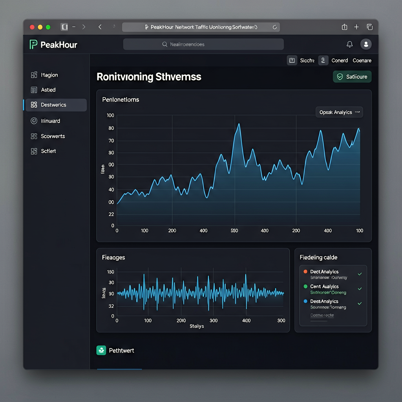The image size is (402, 402).
Task: Click the Penionetiorns chart title
Action: click(121, 99)
